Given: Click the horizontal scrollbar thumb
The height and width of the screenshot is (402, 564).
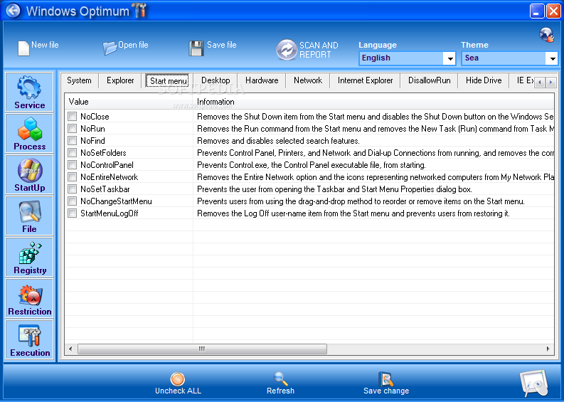Looking at the screenshot, I should tap(202, 349).
